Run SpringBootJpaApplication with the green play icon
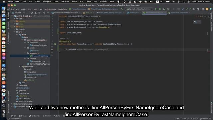213x120 pixels. click(x=156, y=9)
